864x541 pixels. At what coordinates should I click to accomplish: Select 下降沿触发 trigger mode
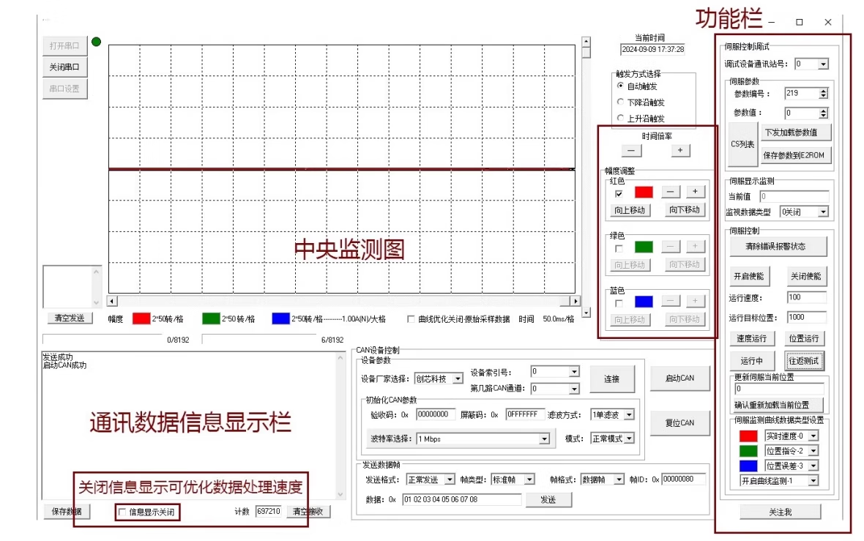[621, 102]
